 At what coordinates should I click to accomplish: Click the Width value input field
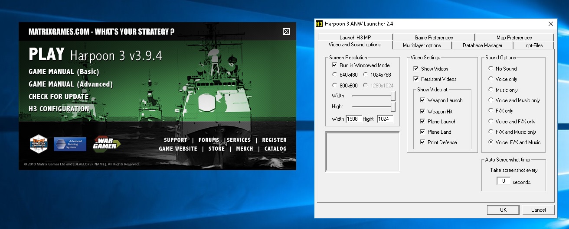click(353, 119)
